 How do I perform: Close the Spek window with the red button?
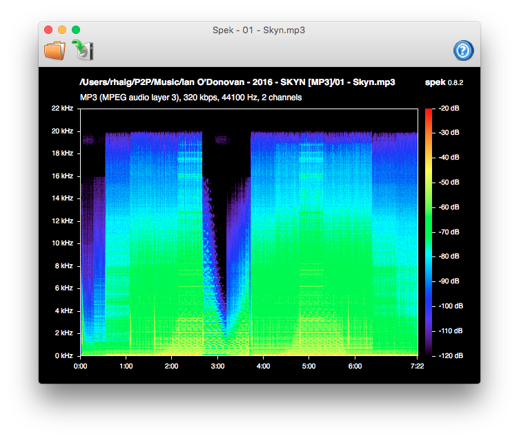(x=48, y=30)
